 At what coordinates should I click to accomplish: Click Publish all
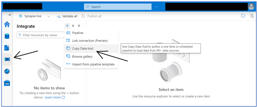click(92, 16)
